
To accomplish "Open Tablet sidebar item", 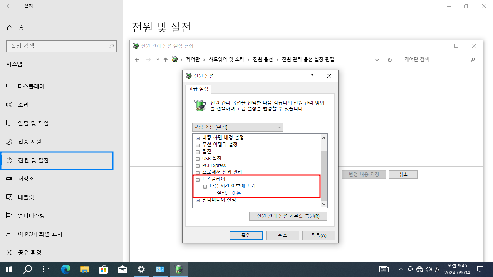I will [x=20, y=197].
